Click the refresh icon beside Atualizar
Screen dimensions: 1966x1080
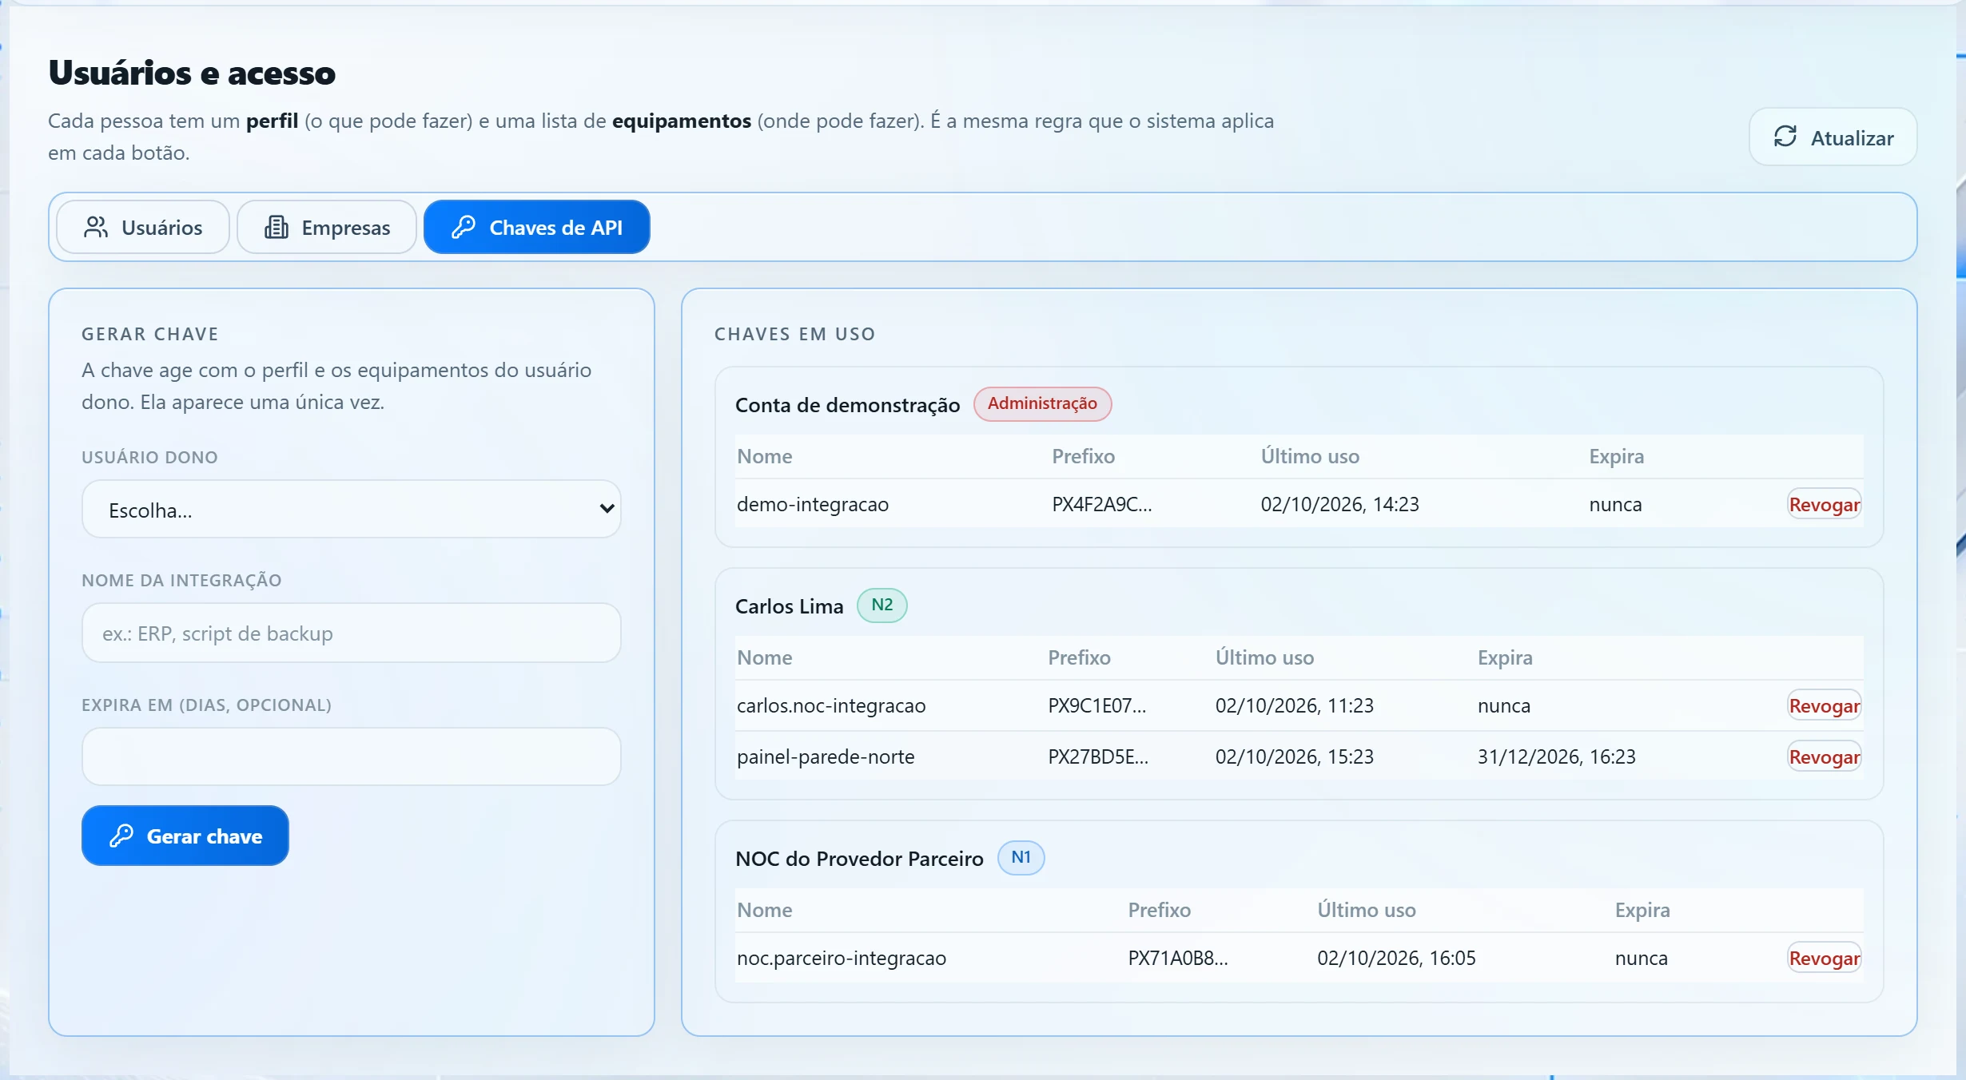click(1785, 137)
